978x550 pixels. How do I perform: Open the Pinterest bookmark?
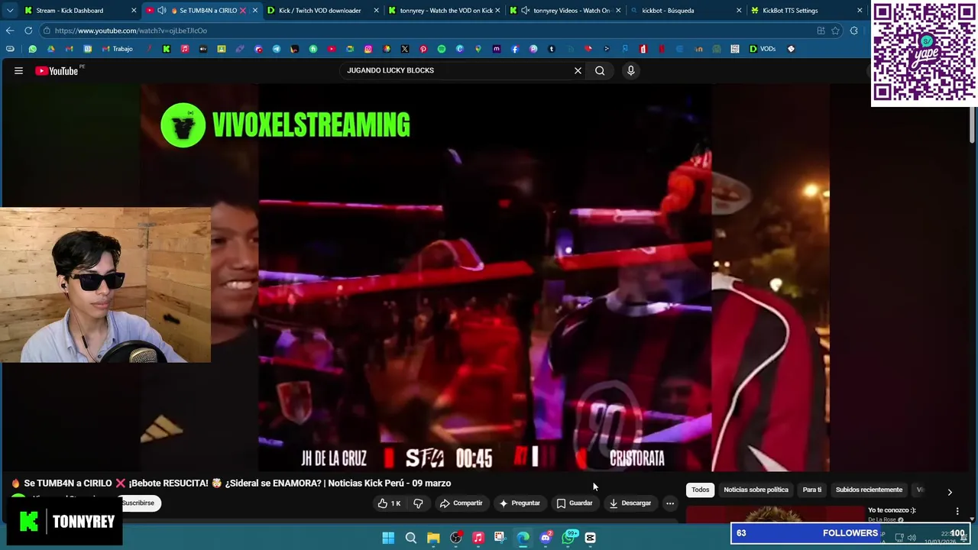click(423, 49)
